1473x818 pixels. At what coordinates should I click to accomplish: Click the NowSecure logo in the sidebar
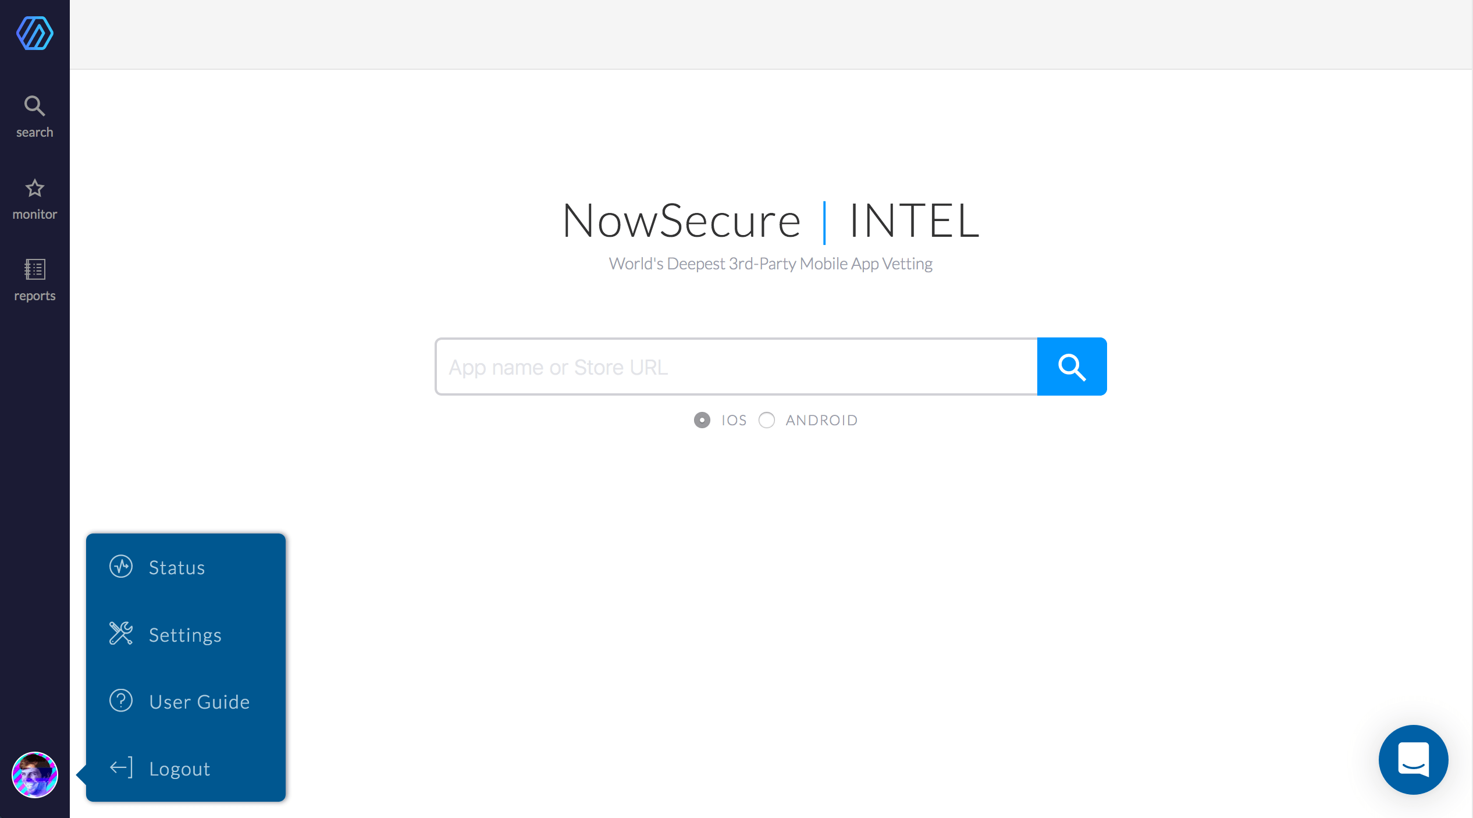(34, 33)
